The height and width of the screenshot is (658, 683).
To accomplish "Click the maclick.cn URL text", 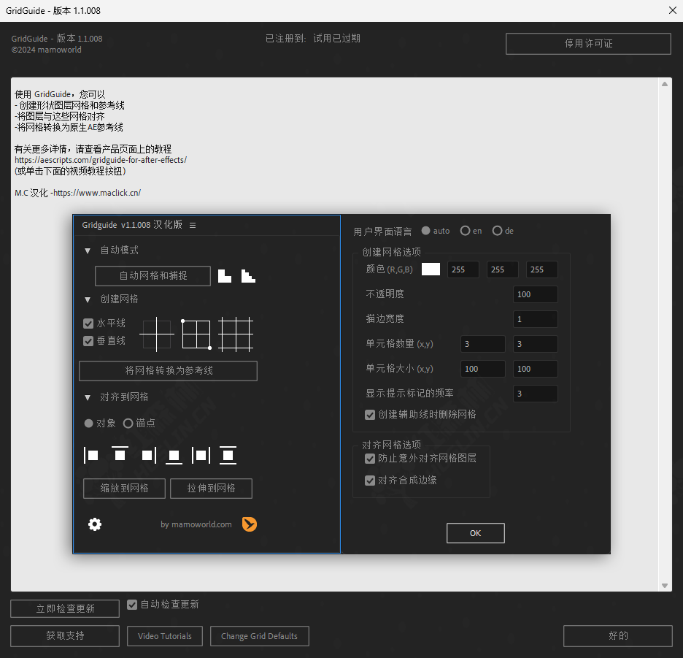I will point(97,193).
